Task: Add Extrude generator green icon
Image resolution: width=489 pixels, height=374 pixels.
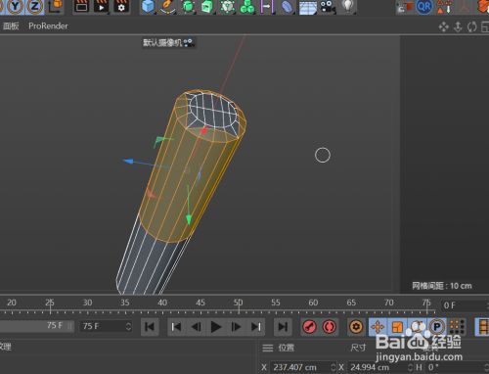Action: 207,7
